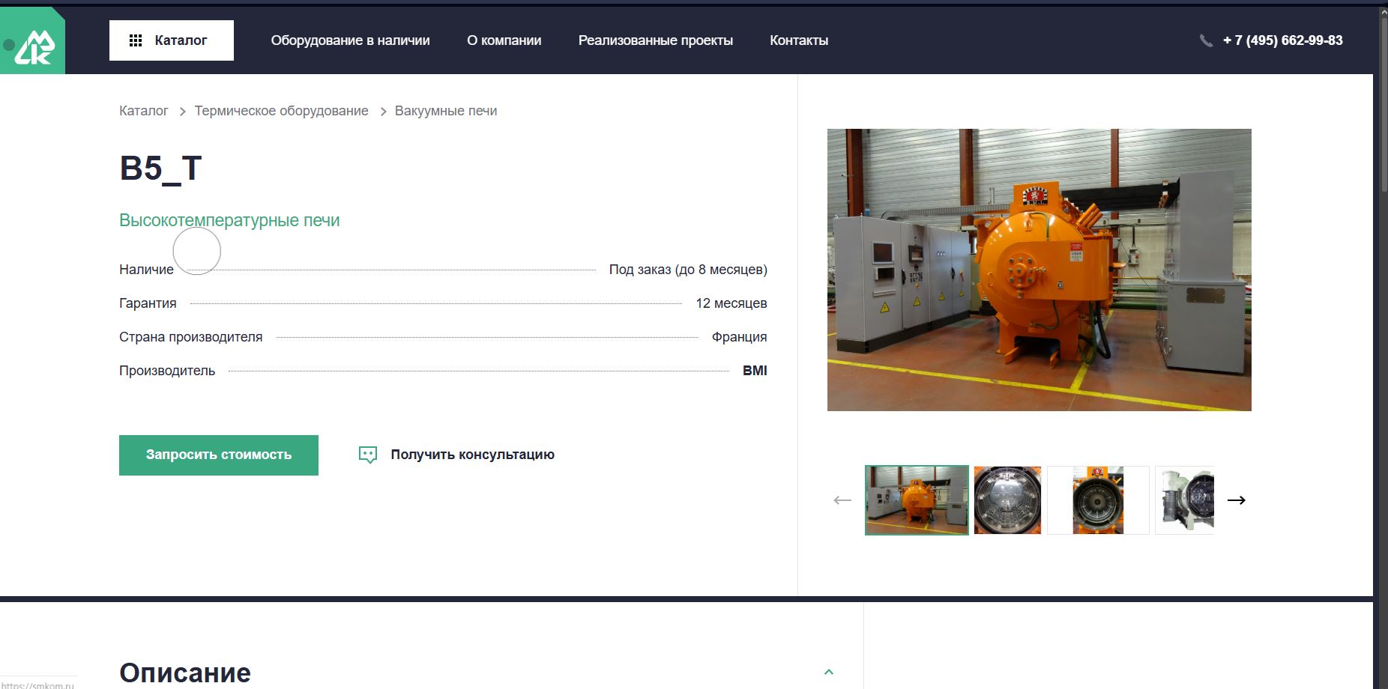Viewport: 1388px width, 689px height.
Task: Select the second thumbnail of open chamber
Action: point(1007,500)
